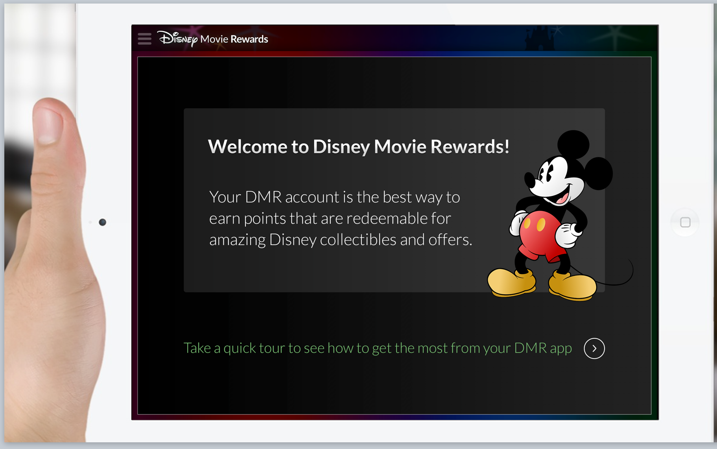Viewport: 717px width, 449px height.
Task: Click the Disney logo in header
Action: click(178, 39)
